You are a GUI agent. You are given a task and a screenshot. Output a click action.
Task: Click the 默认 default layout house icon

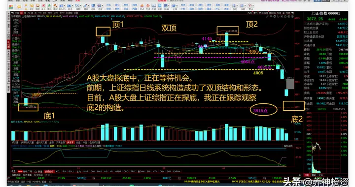pyautogui.click(x=249, y=6)
